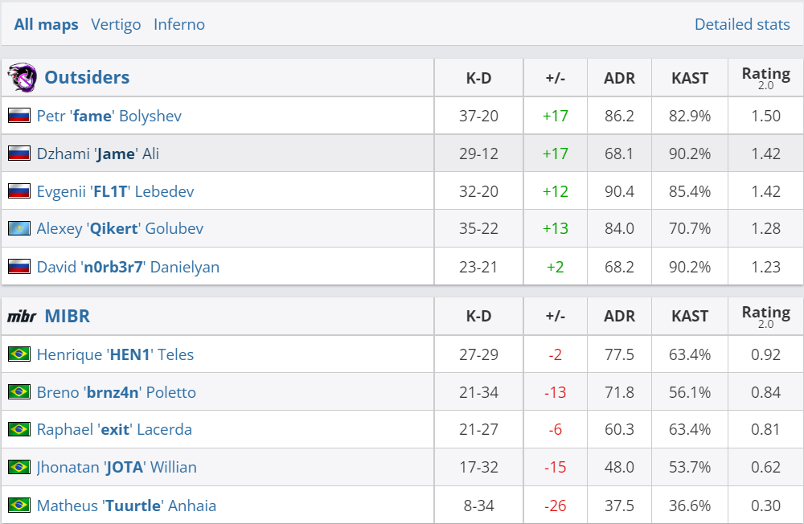Viewport: 804px width, 524px height.
Task: Switch to the Inferno map tab
Action: [179, 24]
